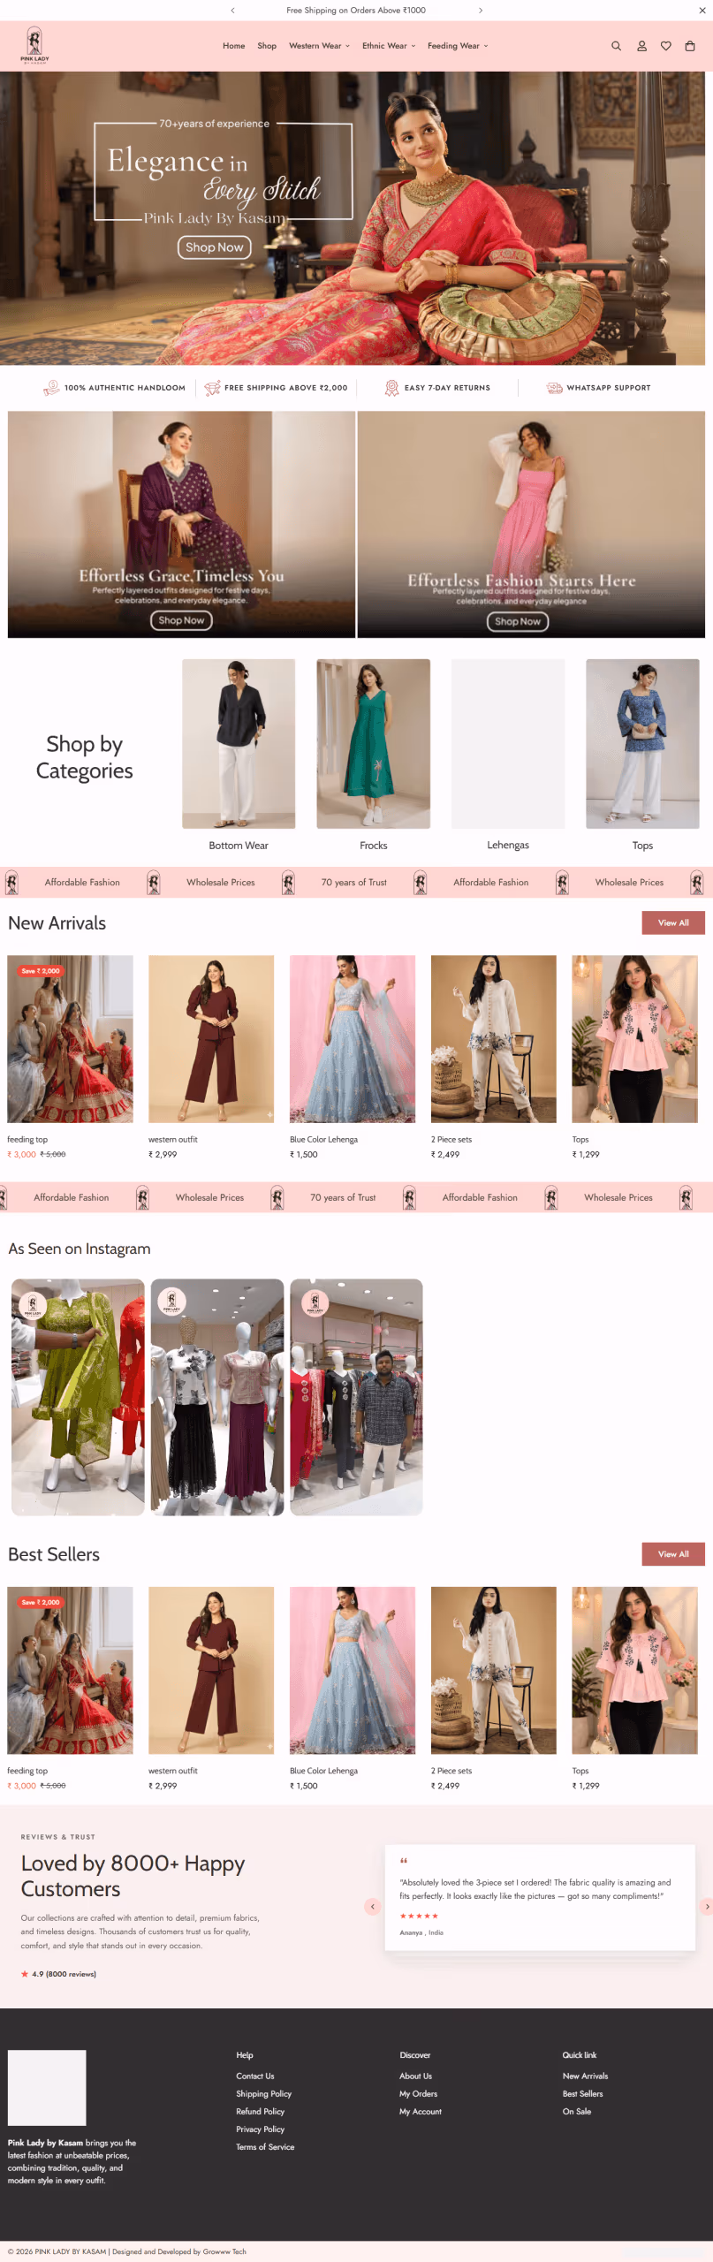
Task: Open Shop in navigation menu
Action: pos(267,46)
